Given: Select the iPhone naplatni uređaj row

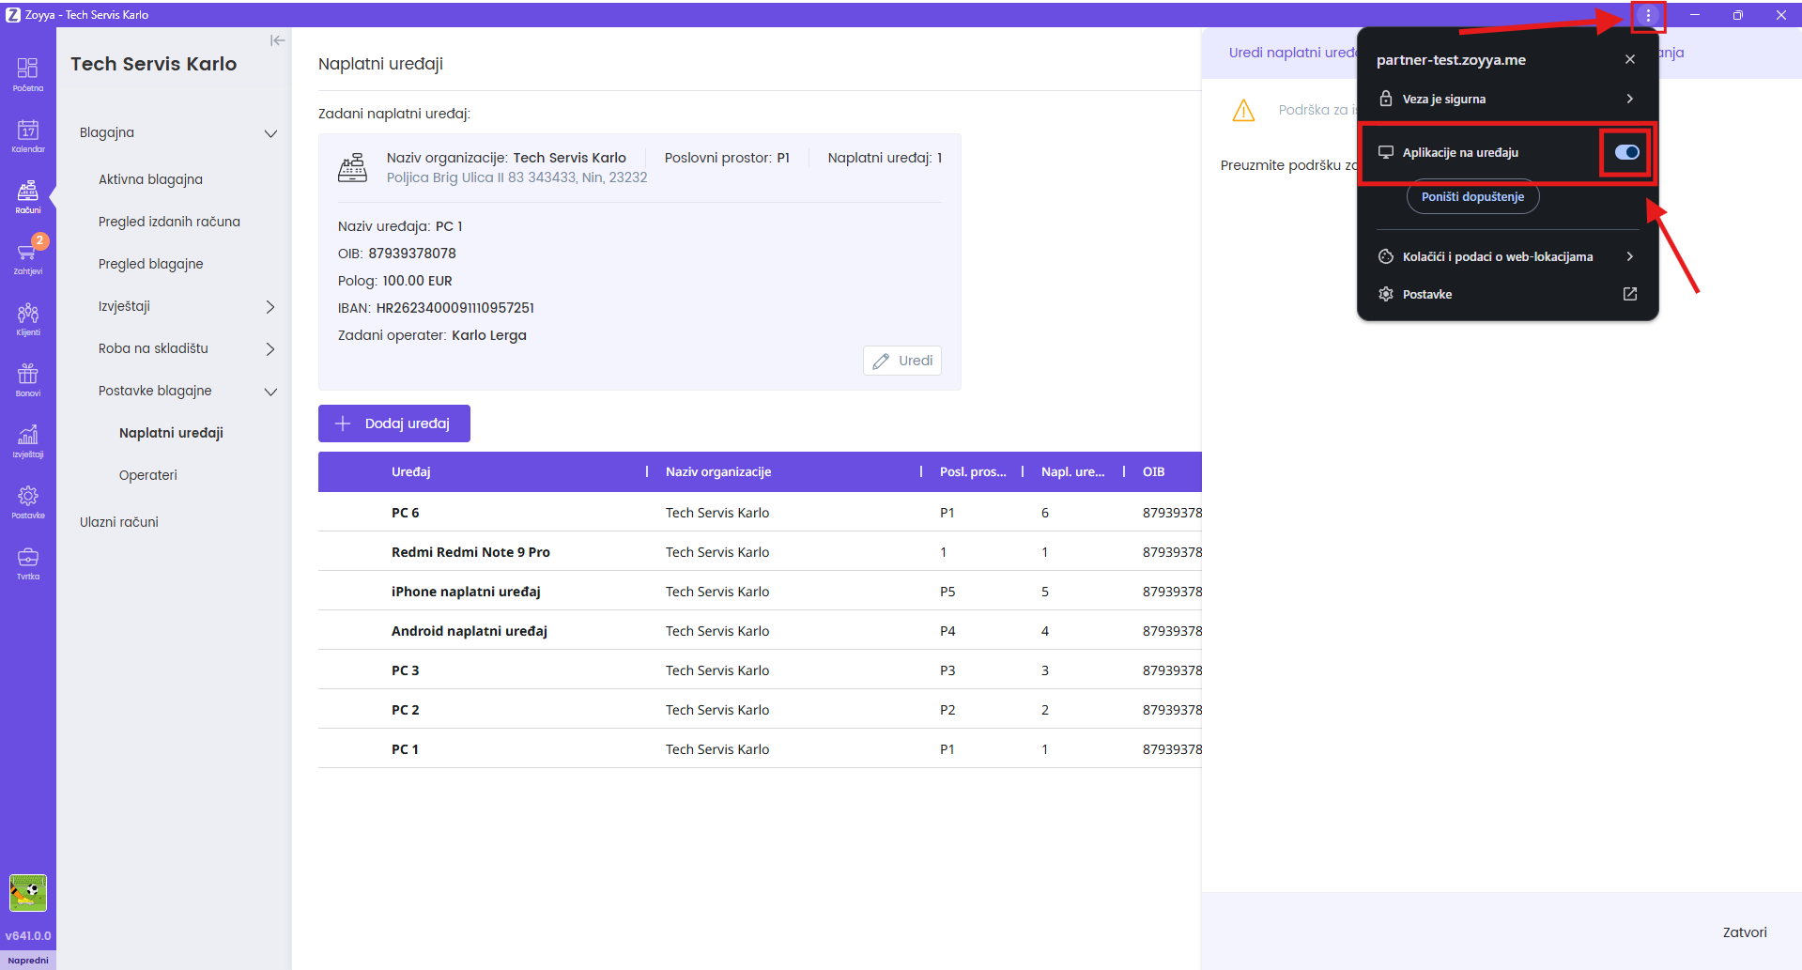Looking at the screenshot, I should point(466,592).
